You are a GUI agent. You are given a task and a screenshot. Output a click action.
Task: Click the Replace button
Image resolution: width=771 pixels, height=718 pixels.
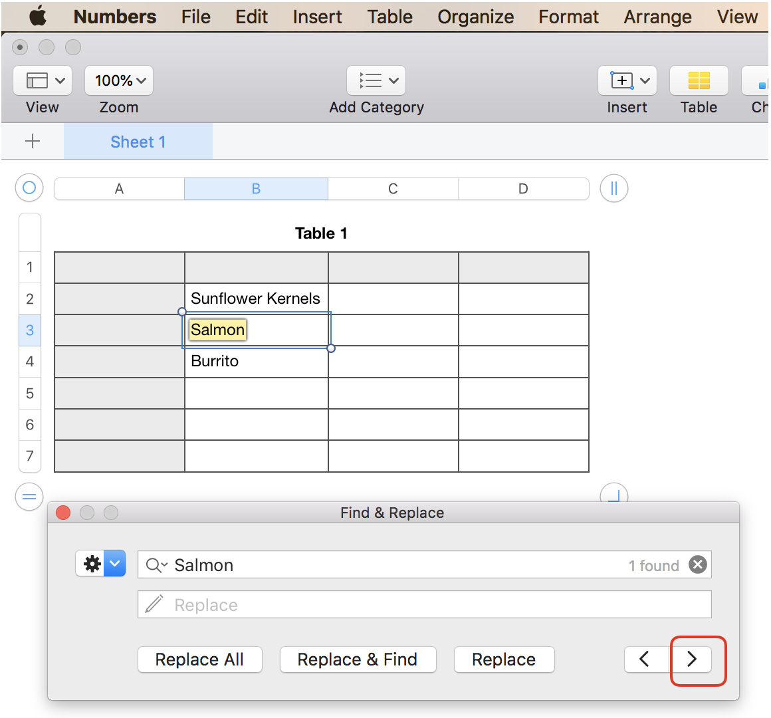click(x=504, y=659)
